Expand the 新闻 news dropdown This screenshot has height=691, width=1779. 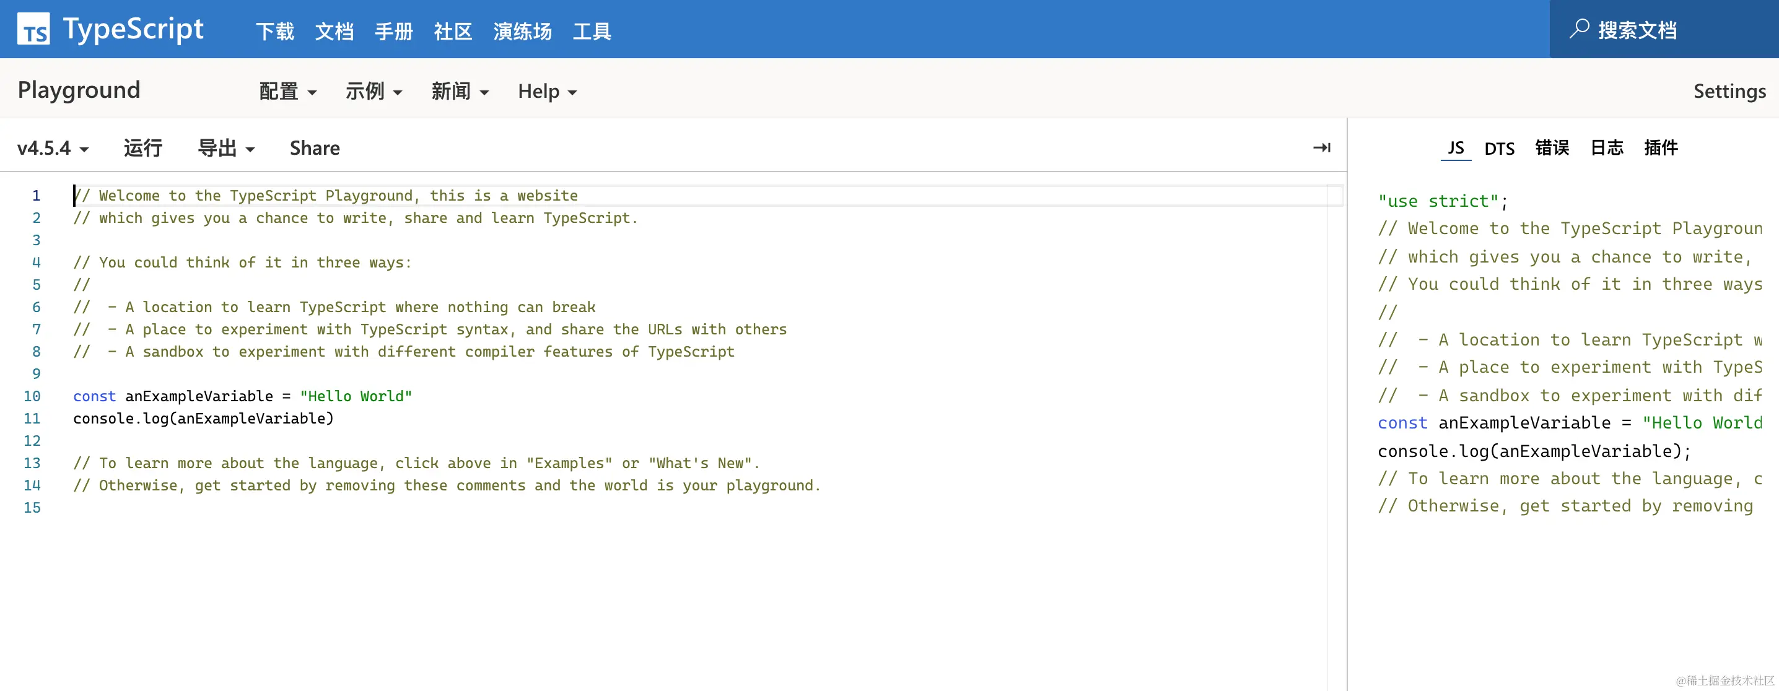(x=459, y=91)
